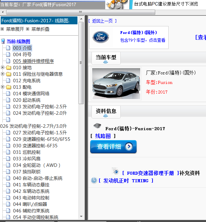Image resolution: width=206 pixels, height=222 pixels.
Task: Expand the 010 接地 tree node
Action: pos(2,67)
